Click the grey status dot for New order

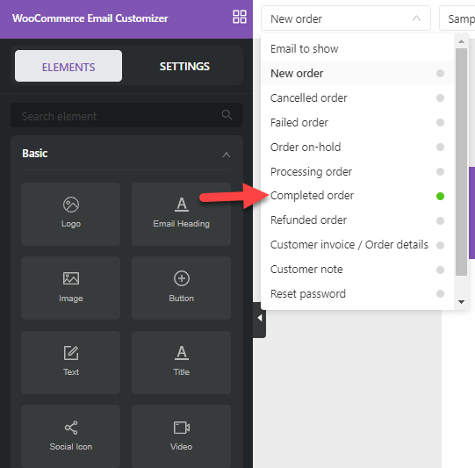point(440,73)
